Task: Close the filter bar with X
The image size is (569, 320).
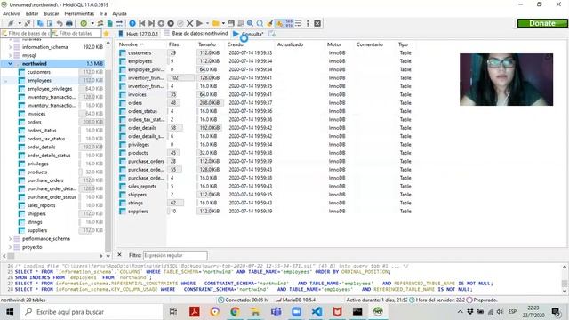Action: pyautogui.click(x=119, y=255)
